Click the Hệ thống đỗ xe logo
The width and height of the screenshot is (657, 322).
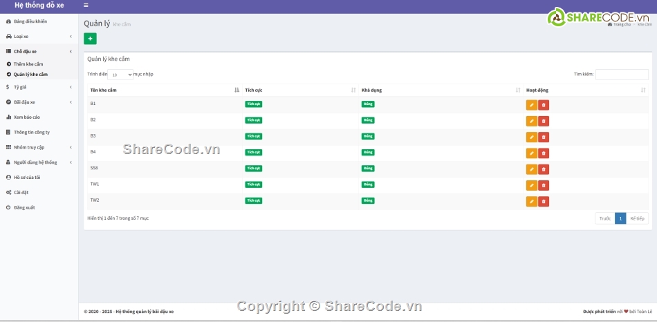click(x=39, y=6)
